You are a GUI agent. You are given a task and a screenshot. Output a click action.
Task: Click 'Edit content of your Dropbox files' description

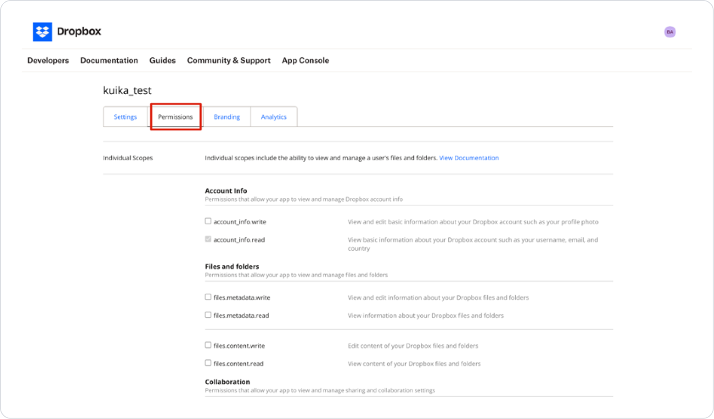pos(413,346)
